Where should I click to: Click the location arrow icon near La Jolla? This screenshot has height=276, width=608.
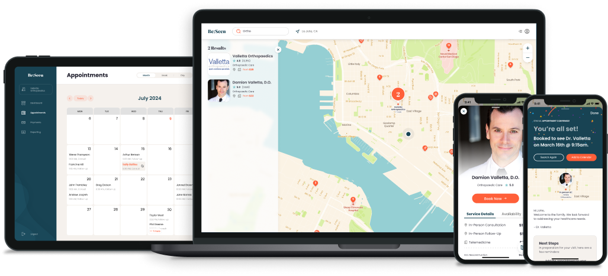[298, 31]
